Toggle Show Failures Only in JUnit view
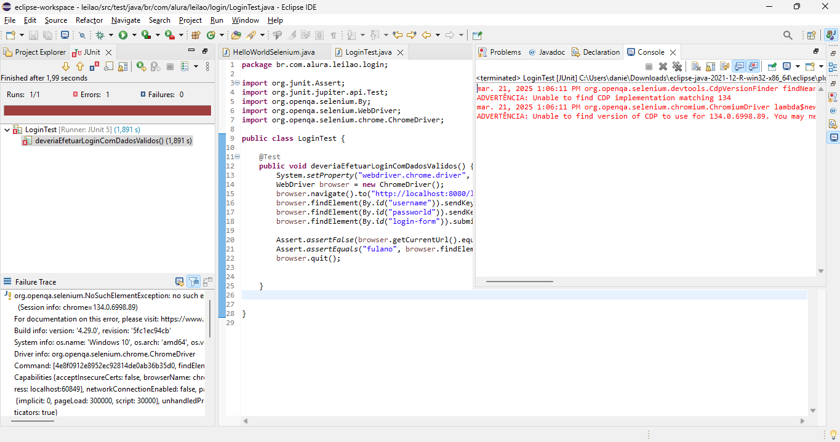This screenshot has width=840, height=442. pyautogui.click(x=94, y=66)
